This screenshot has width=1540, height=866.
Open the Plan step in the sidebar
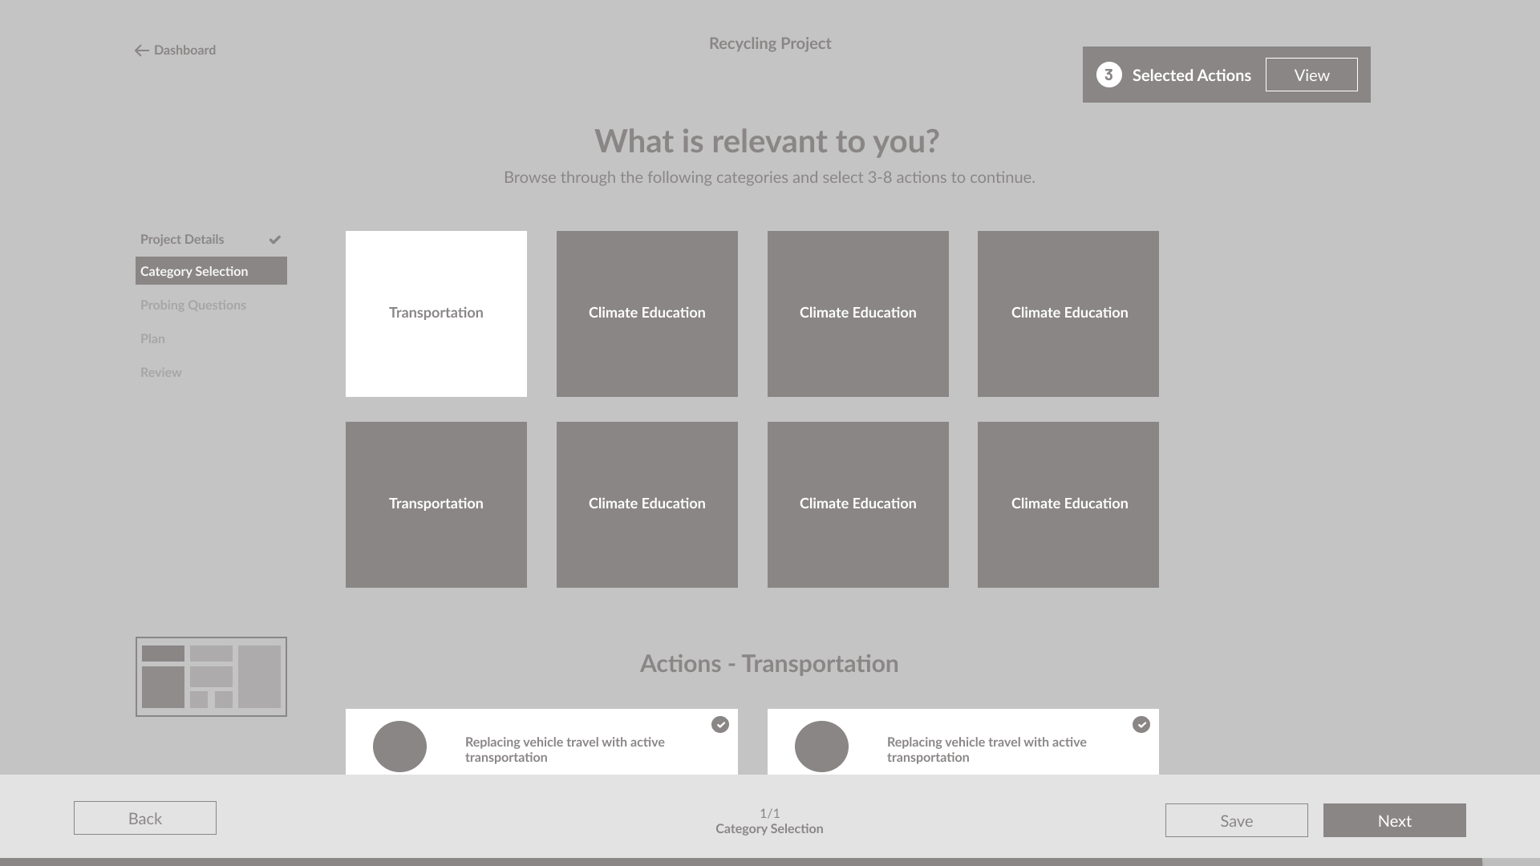tap(152, 339)
